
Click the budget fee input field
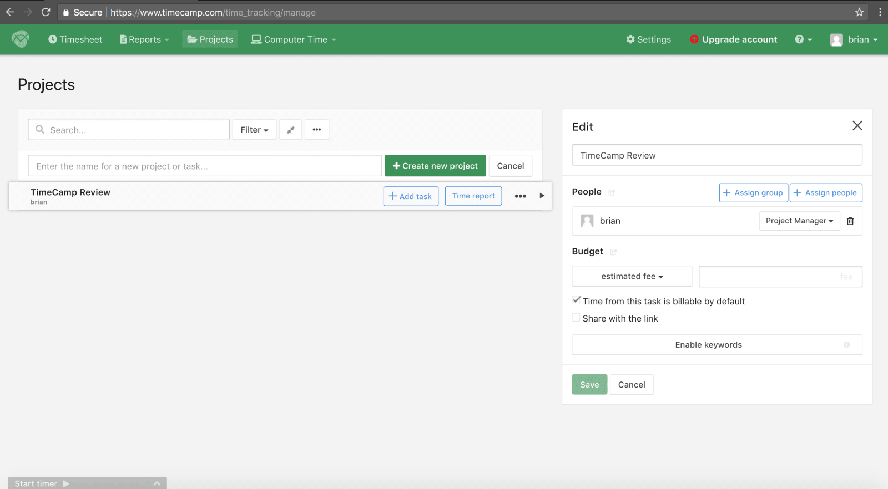[x=780, y=277]
